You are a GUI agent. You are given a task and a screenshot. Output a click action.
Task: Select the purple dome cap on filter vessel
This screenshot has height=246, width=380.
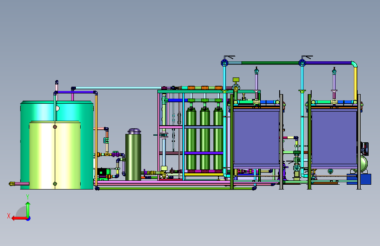pyautogui.click(x=134, y=131)
